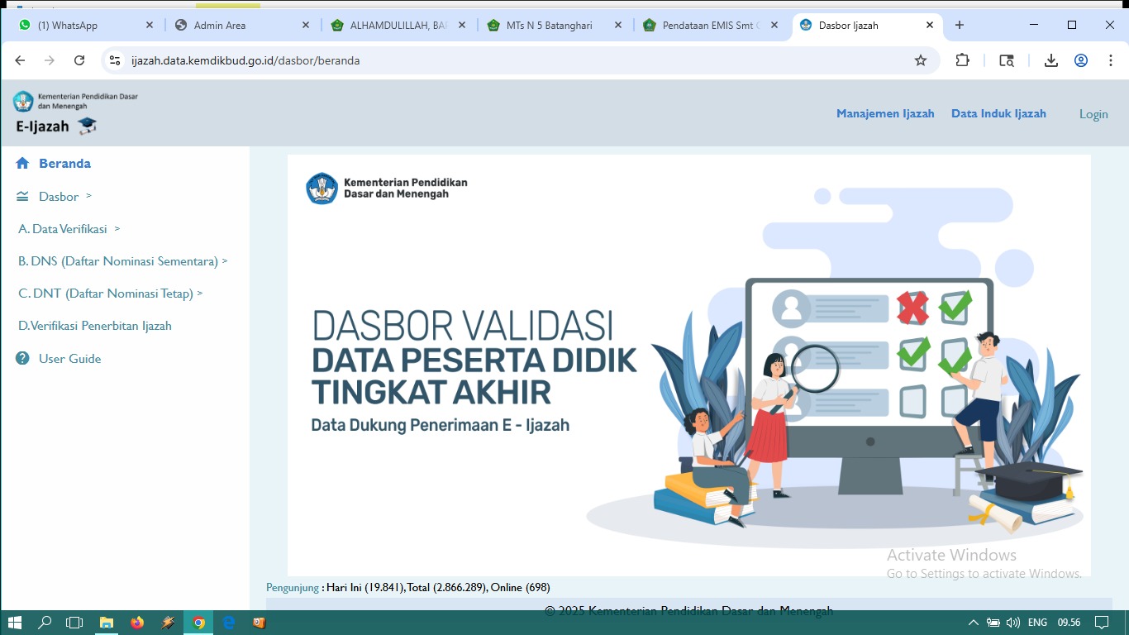Open the Downloads icon in the toolbar
1129x635 pixels.
pos(1050,60)
